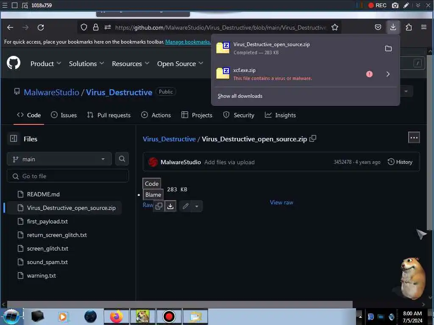Open tracking protection shield icon
This screenshot has height=325, width=434.
pos(84,27)
